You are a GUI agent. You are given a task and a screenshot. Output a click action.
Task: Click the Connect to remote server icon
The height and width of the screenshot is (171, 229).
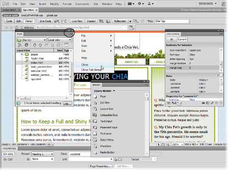pyautogui.click(x=20, y=45)
